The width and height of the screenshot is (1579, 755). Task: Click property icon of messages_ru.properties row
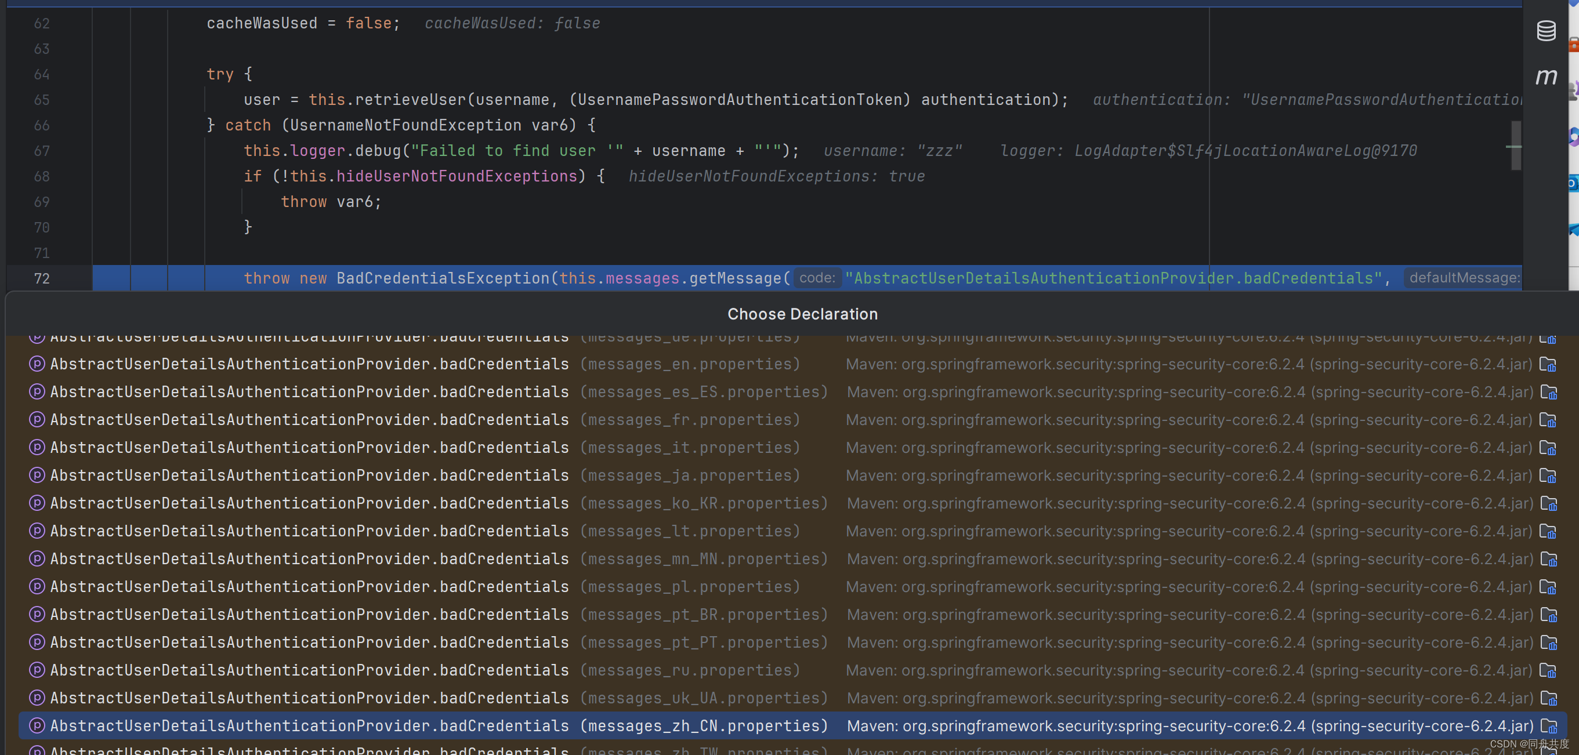click(37, 670)
